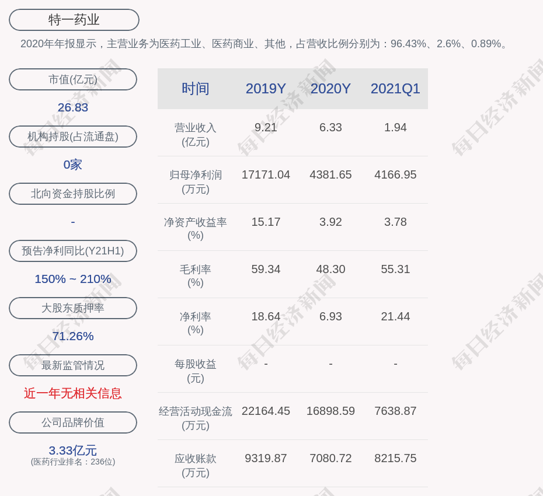Select the market value figure 26.83

73,107
